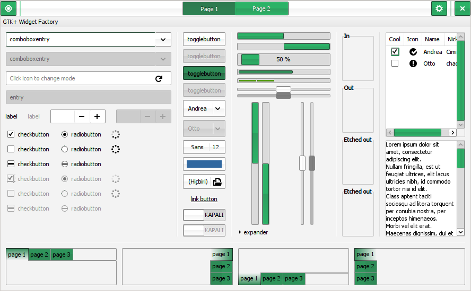Check the Cool checkbox for Otto

[x=395, y=63]
